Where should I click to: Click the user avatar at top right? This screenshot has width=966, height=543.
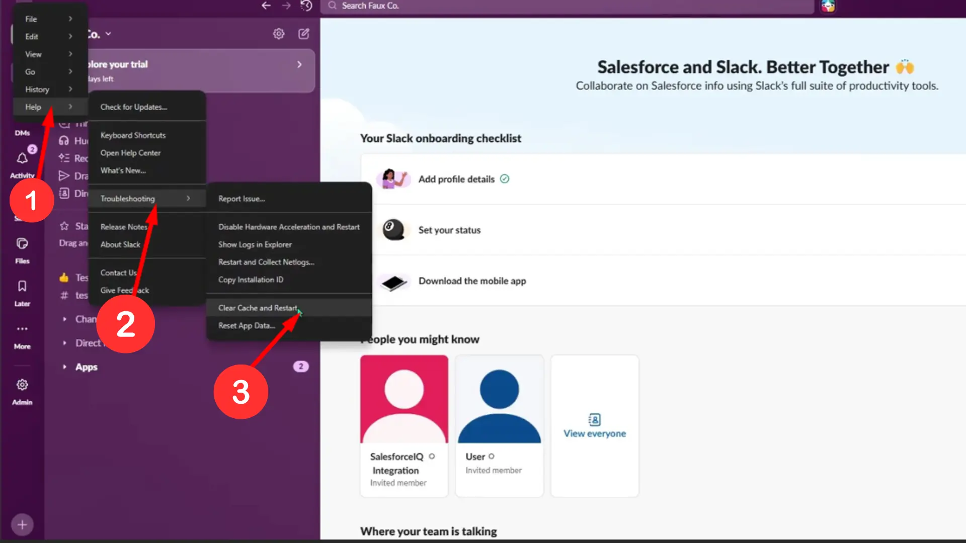point(828,6)
